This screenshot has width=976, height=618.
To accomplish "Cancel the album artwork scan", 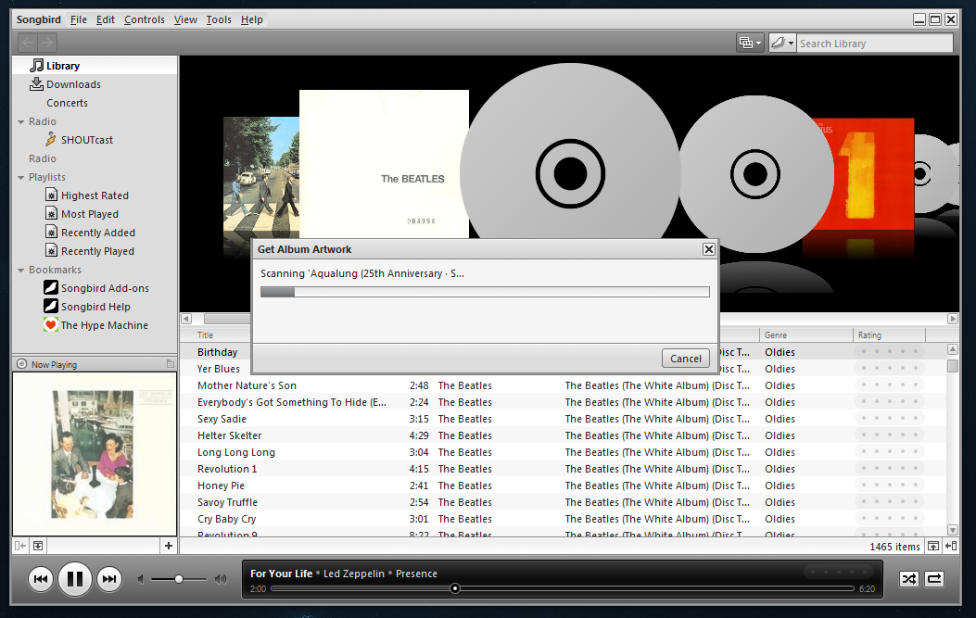I will (x=686, y=359).
